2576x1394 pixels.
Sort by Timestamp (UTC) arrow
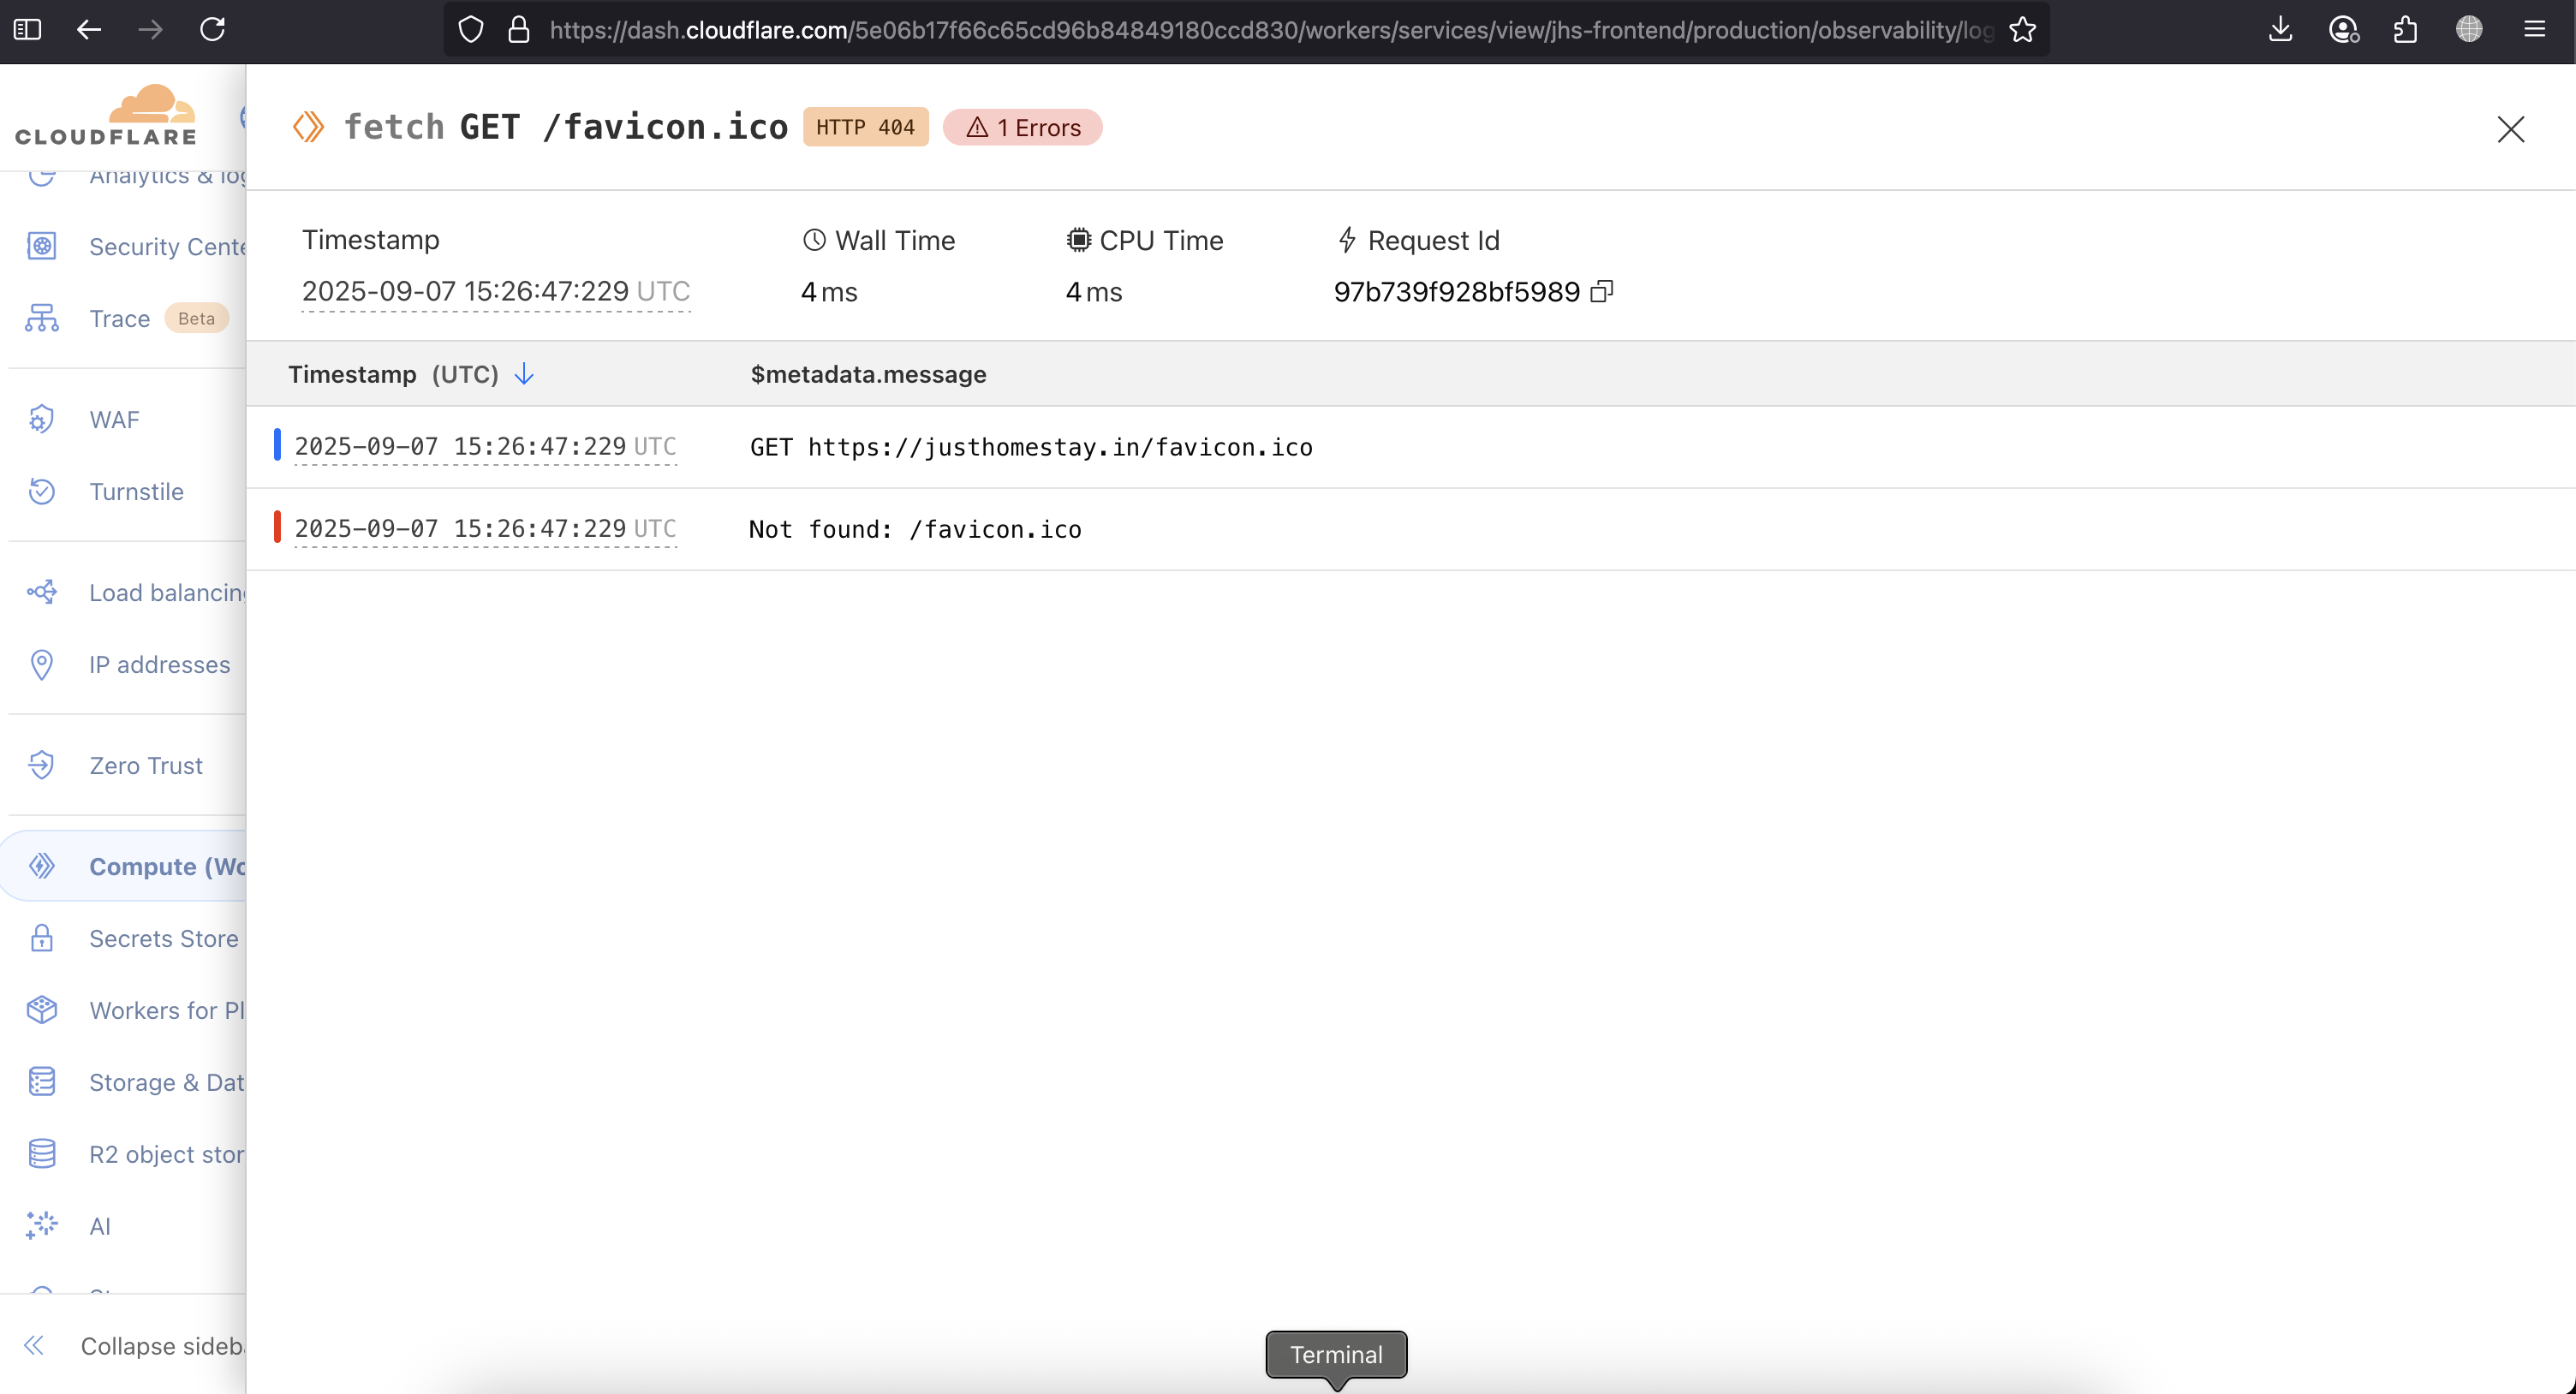click(x=524, y=374)
